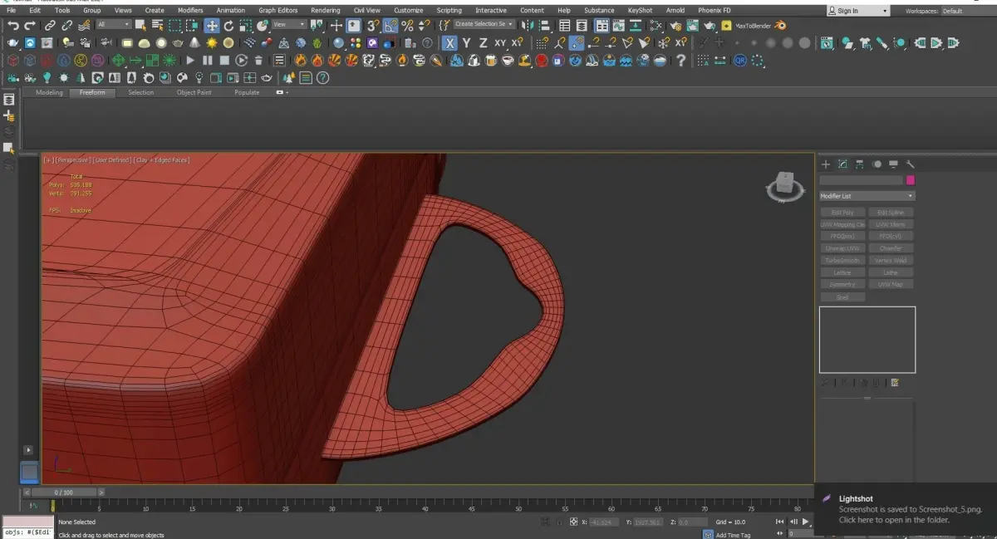Viewport: 997px width, 539px height.
Task: Open the selection filter All dropdown
Action: pyautogui.click(x=114, y=25)
